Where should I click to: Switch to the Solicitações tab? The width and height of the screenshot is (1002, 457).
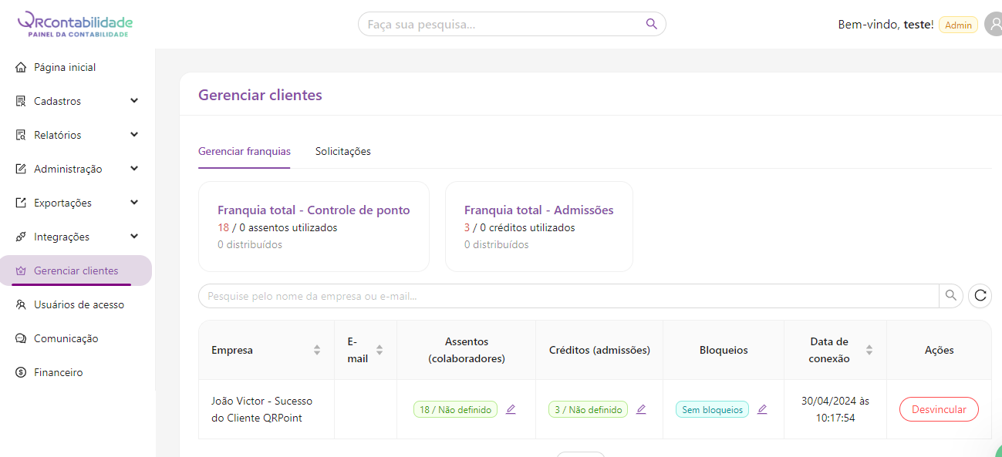342,151
